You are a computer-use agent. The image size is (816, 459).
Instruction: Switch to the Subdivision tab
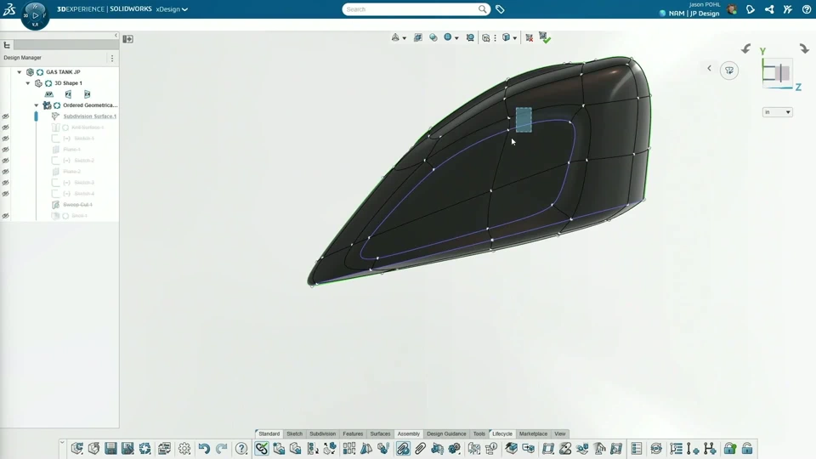(323, 433)
